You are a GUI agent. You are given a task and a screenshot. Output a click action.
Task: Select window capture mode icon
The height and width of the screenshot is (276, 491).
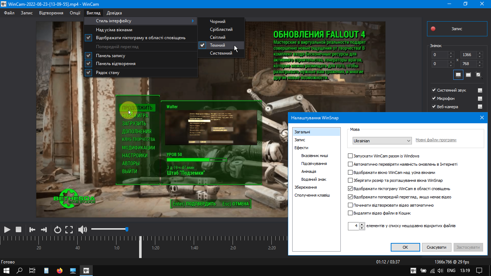pyautogui.click(x=468, y=75)
